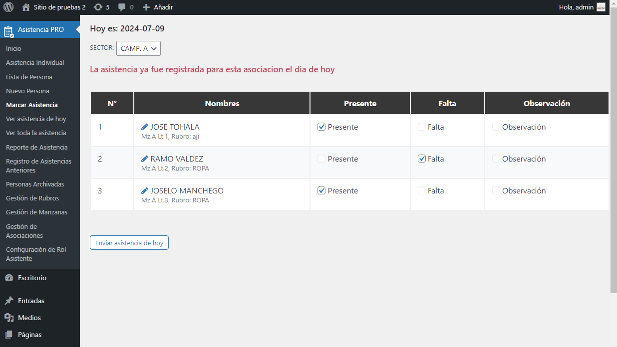This screenshot has height=347, width=617.
Task: Click the Enviar asistencia de hoy button
Action: pos(129,242)
